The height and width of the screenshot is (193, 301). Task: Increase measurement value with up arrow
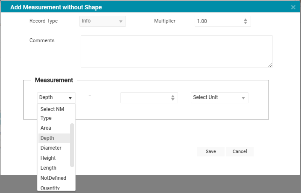pyautogui.click(x=173, y=96)
